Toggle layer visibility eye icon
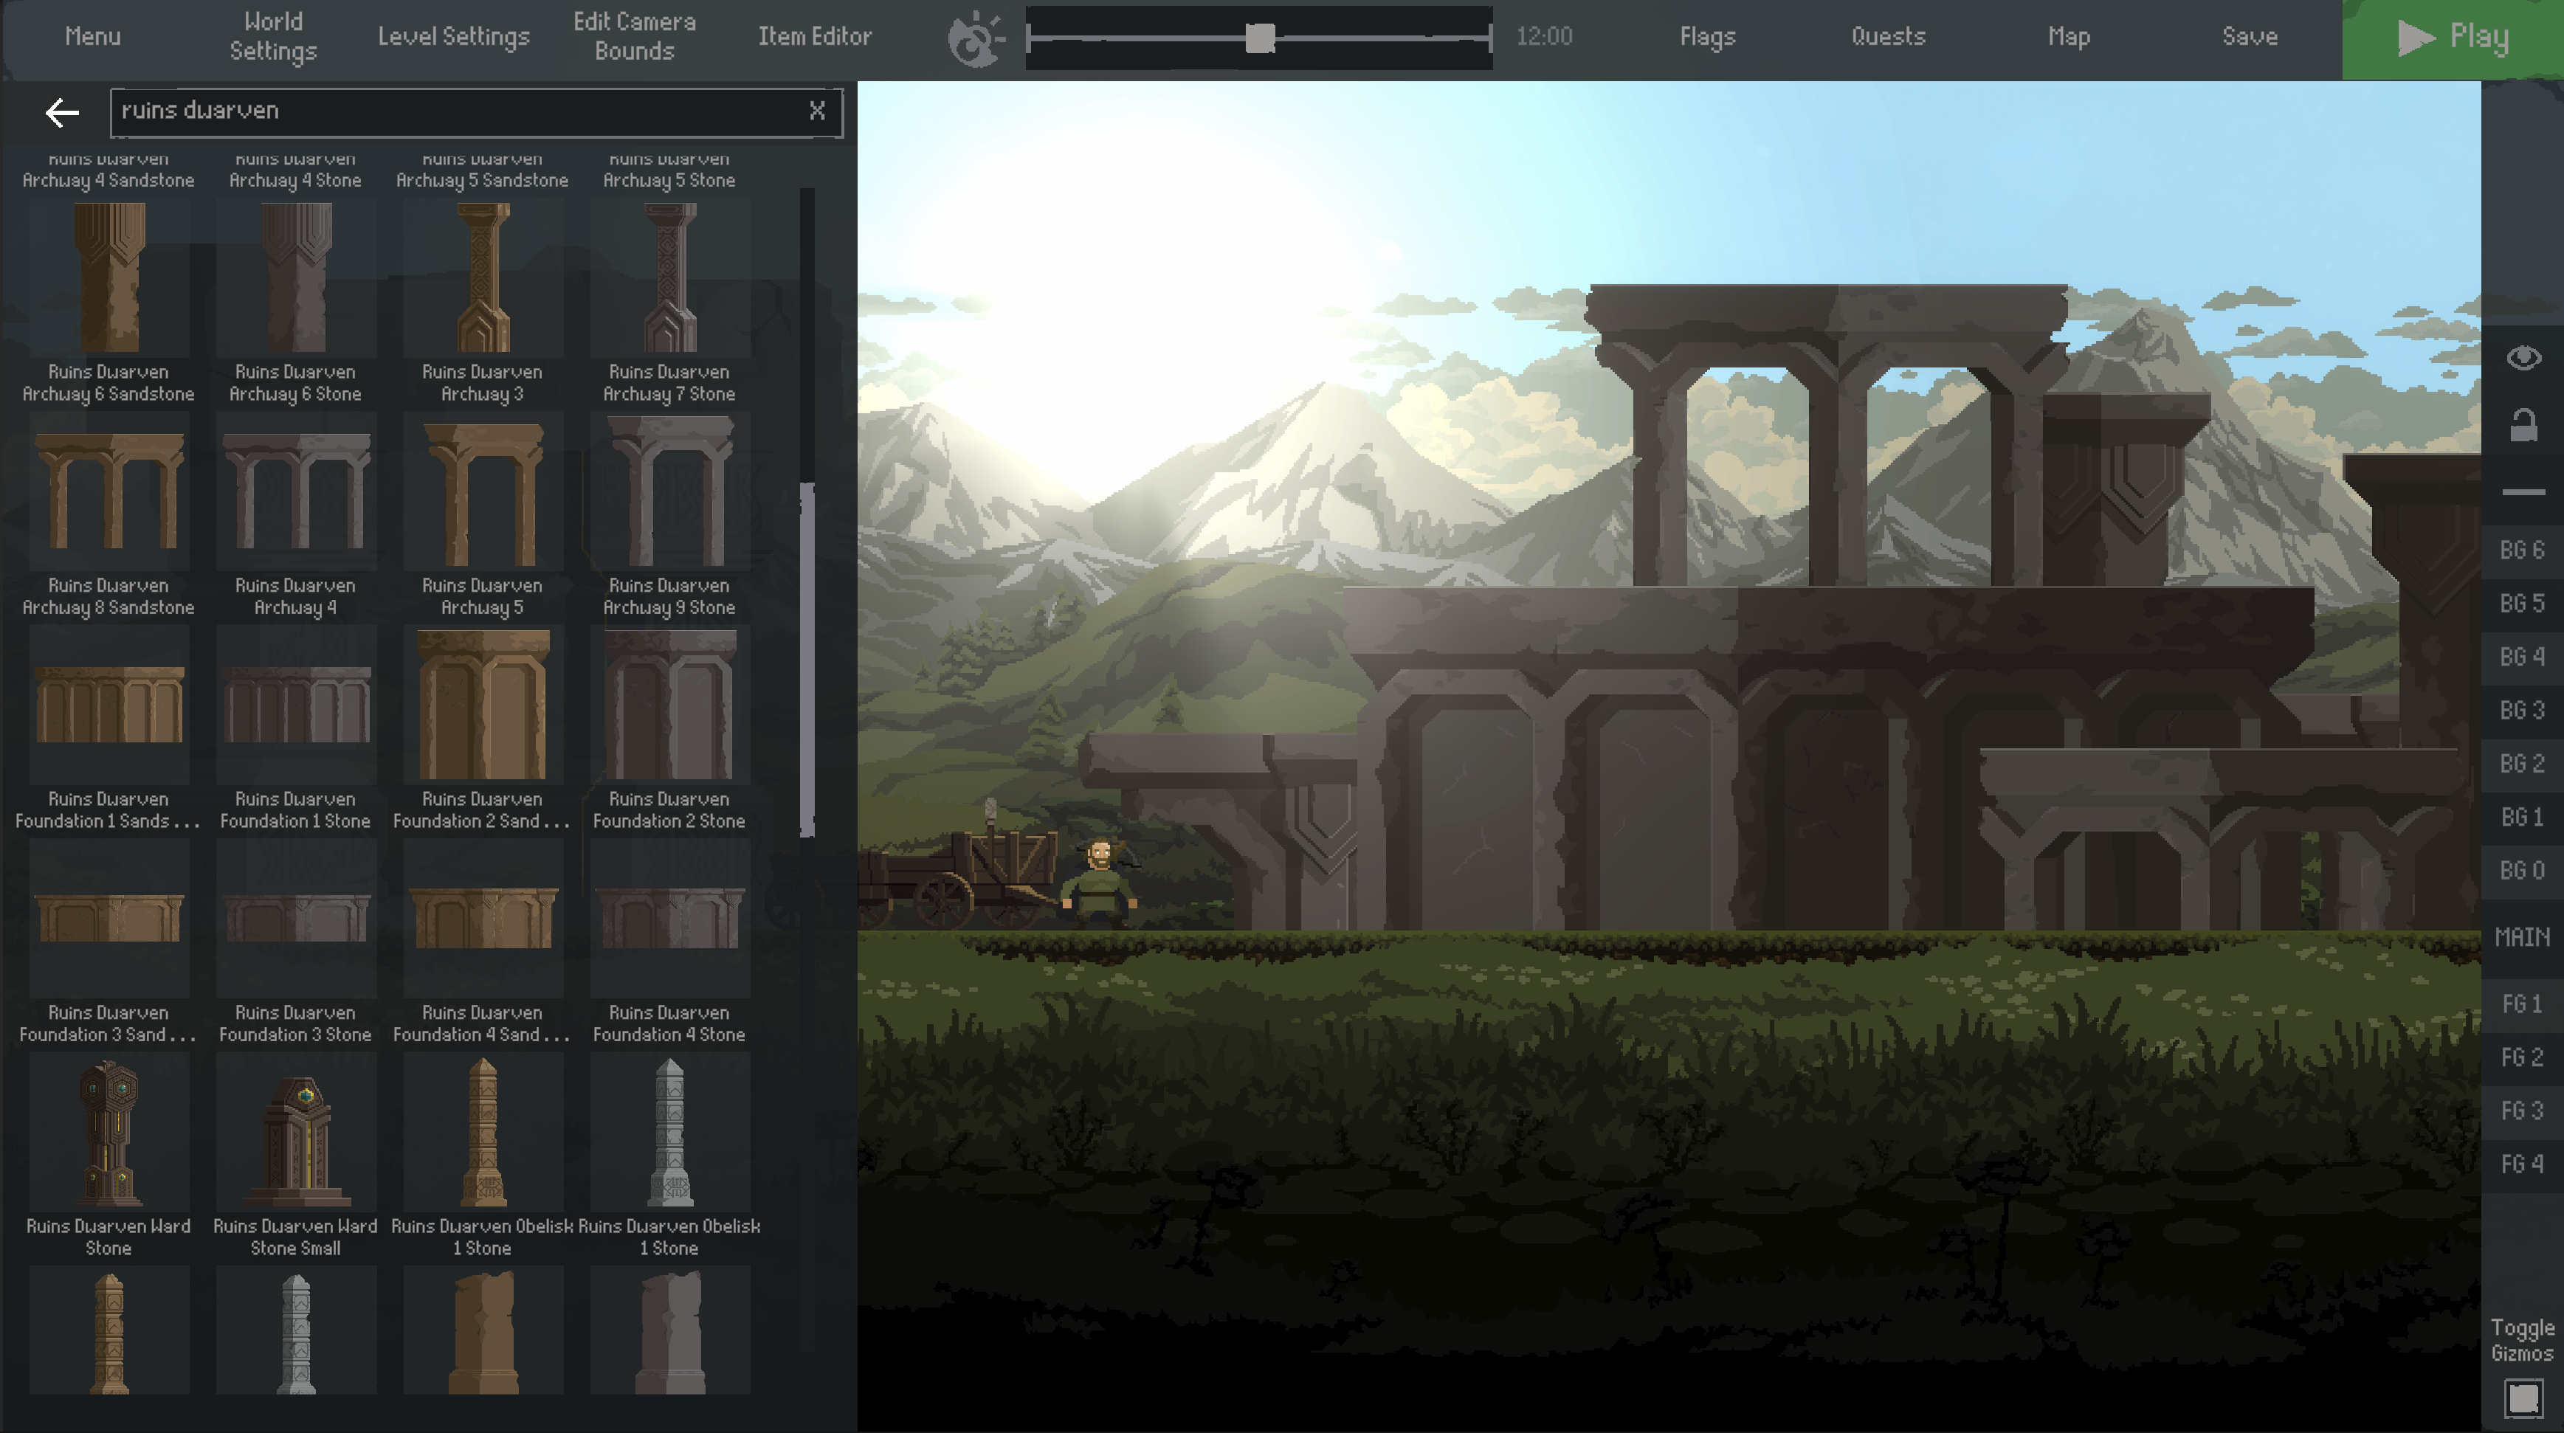 (2523, 357)
